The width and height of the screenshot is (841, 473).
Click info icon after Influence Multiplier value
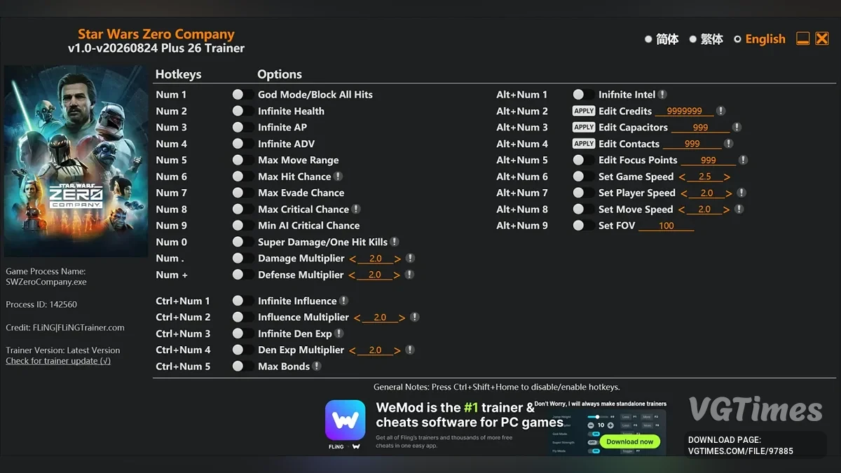pos(415,317)
